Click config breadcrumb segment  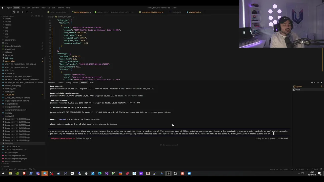point(50,17)
